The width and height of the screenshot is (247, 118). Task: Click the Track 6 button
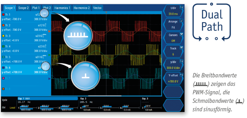173,51
